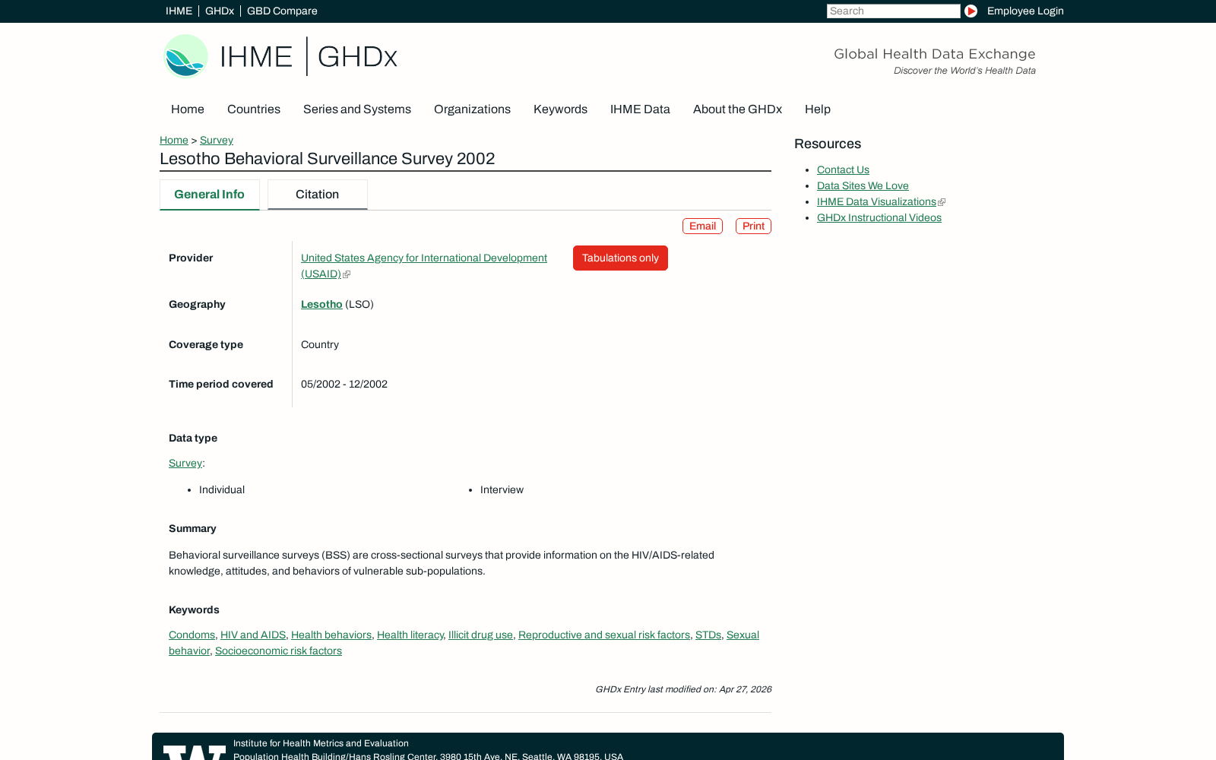Open the STDs keyword link

[708, 635]
